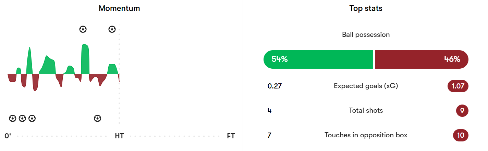Click the Total shots label
This screenshot has width=488, height=151.
pyautogui.click(x=366, y=111)
